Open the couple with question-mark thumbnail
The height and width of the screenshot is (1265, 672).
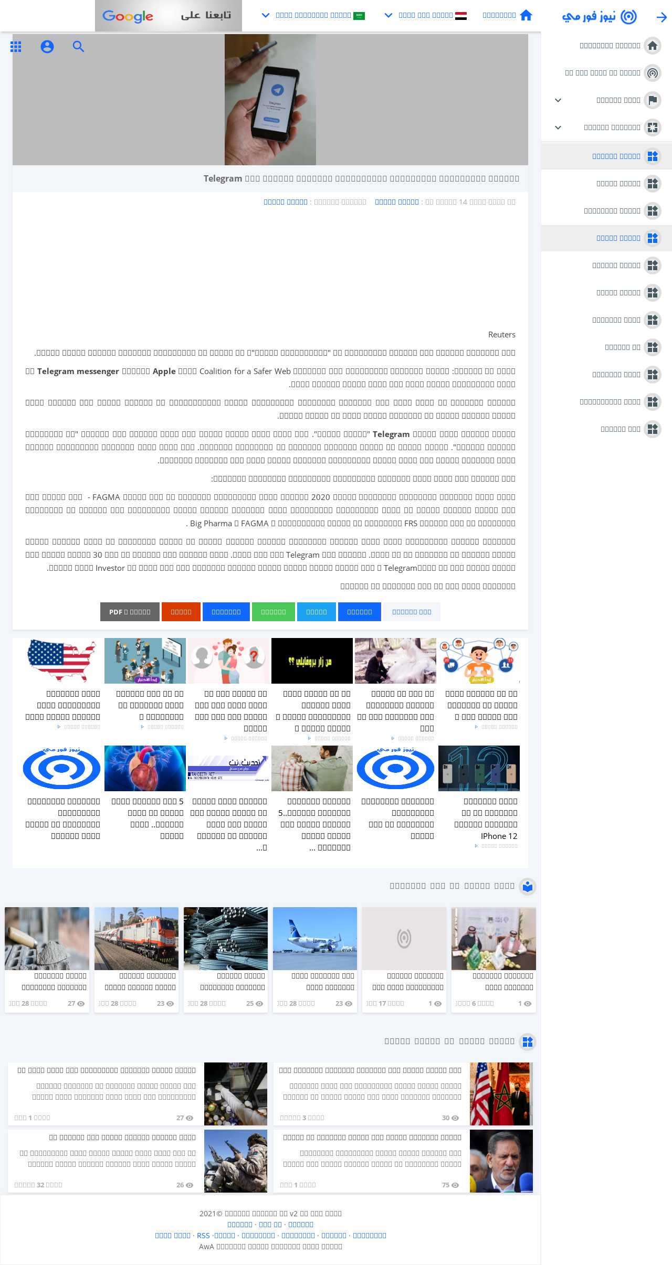(x=228, y=661)
